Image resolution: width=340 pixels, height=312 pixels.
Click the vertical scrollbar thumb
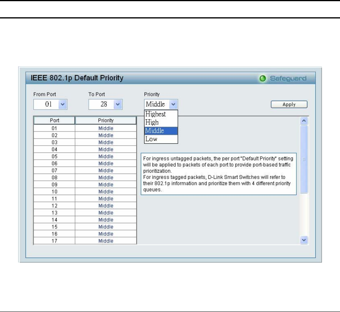(x=304, y=159)
